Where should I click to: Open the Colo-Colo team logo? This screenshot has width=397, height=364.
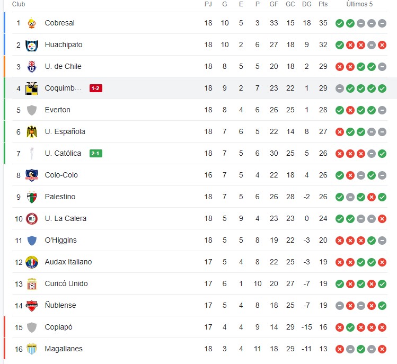[32, 175]
